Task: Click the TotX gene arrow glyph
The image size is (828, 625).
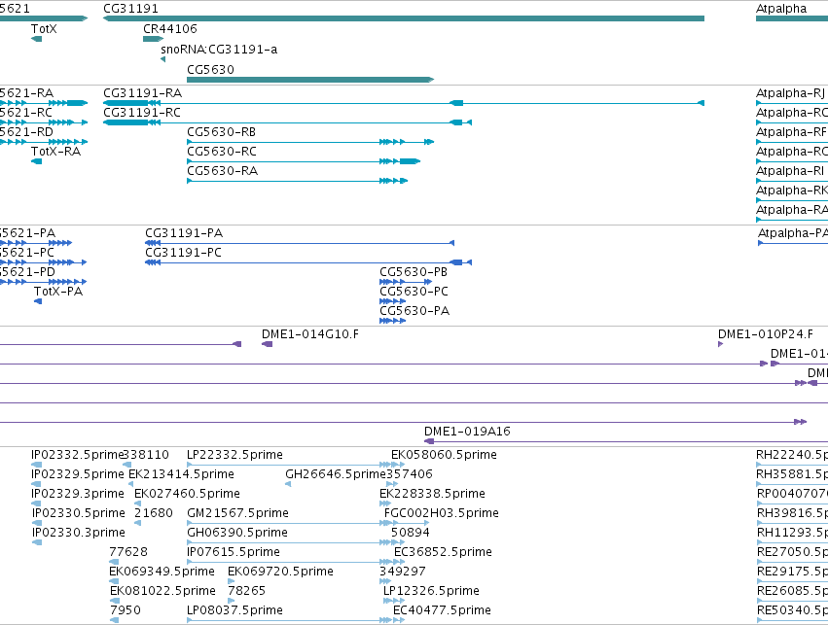Action: click(x=36, y=39)
